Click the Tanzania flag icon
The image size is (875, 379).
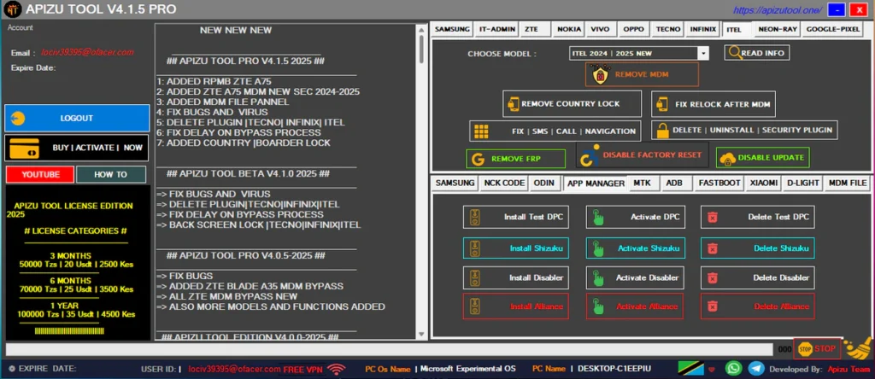(x=690, y=368)
